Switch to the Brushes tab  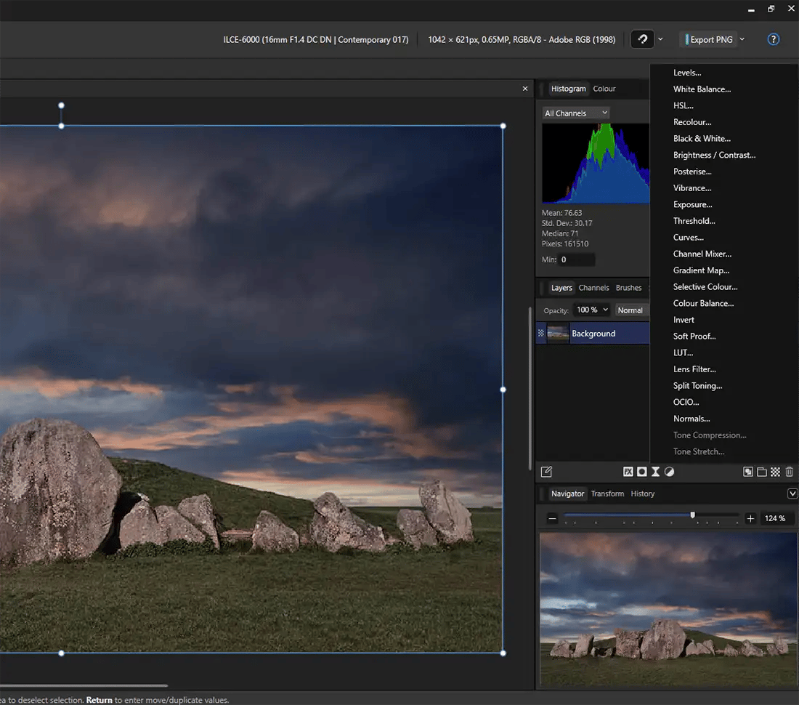coord(628,288)
